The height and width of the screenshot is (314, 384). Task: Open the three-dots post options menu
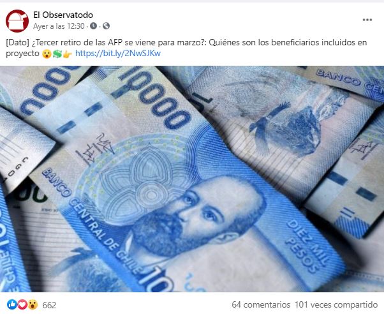coord(367,20)
